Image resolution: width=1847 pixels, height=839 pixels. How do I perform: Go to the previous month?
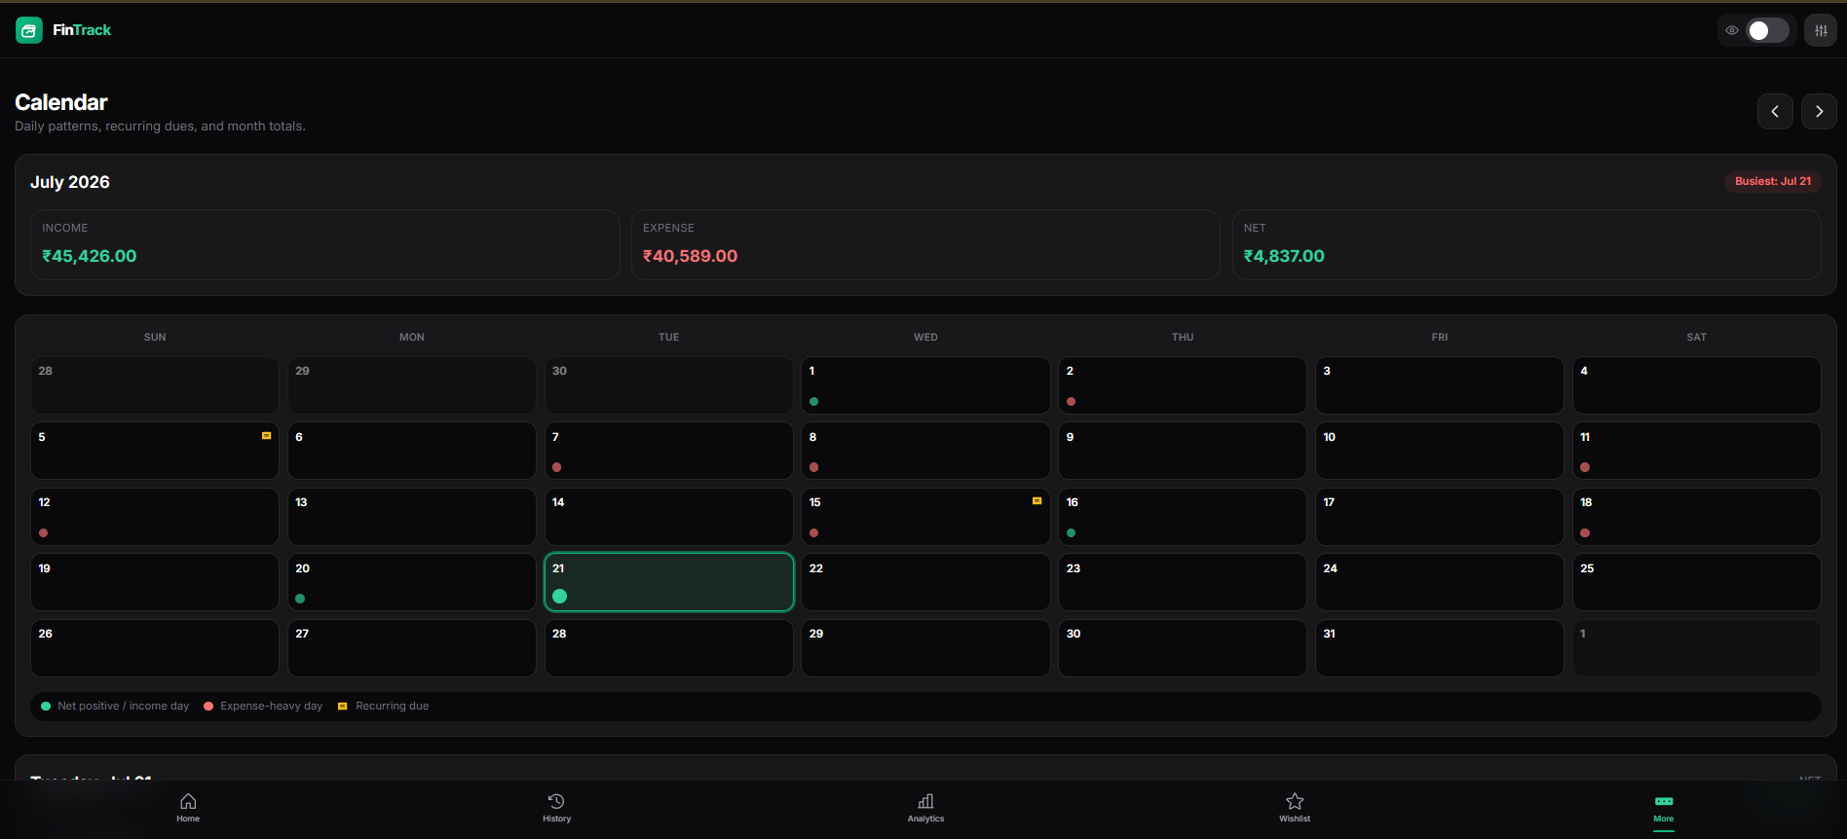[1775, 111]
